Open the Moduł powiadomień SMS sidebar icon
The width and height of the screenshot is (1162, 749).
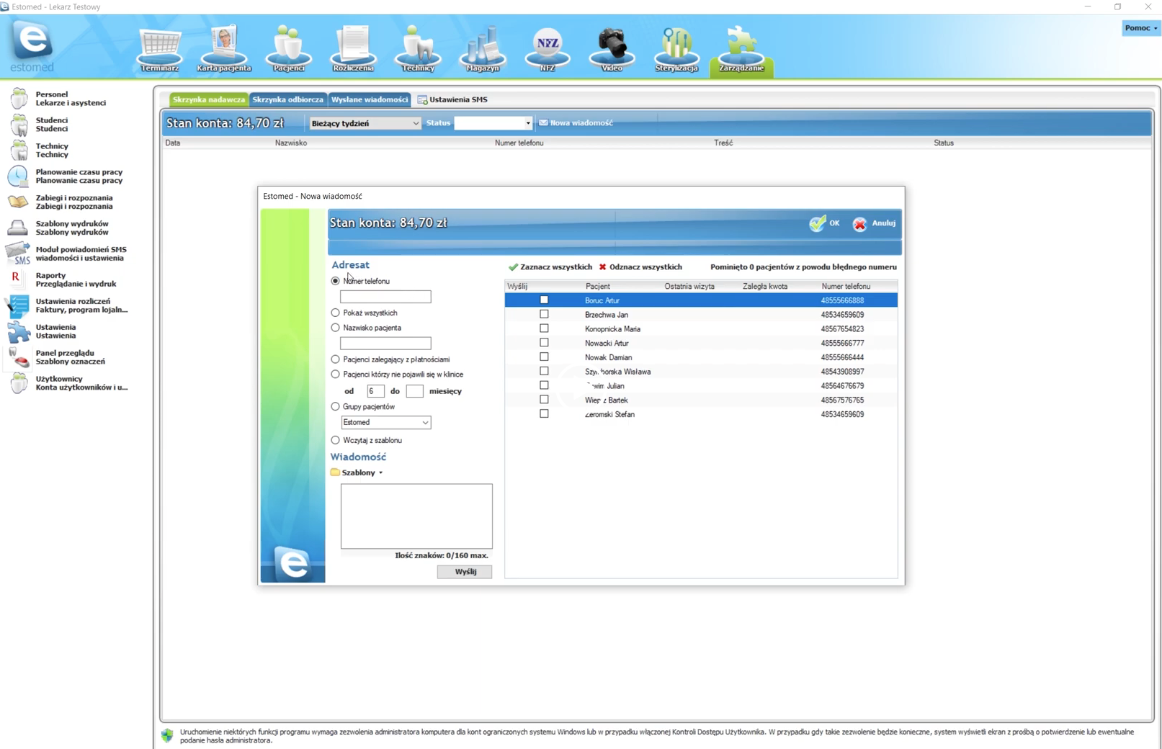[18, 253]
